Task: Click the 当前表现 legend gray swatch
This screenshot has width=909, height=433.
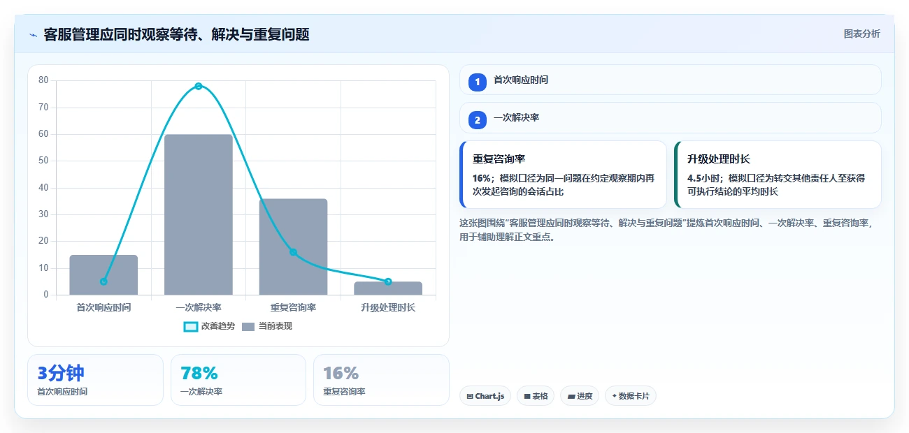Action: click(248, 326)
